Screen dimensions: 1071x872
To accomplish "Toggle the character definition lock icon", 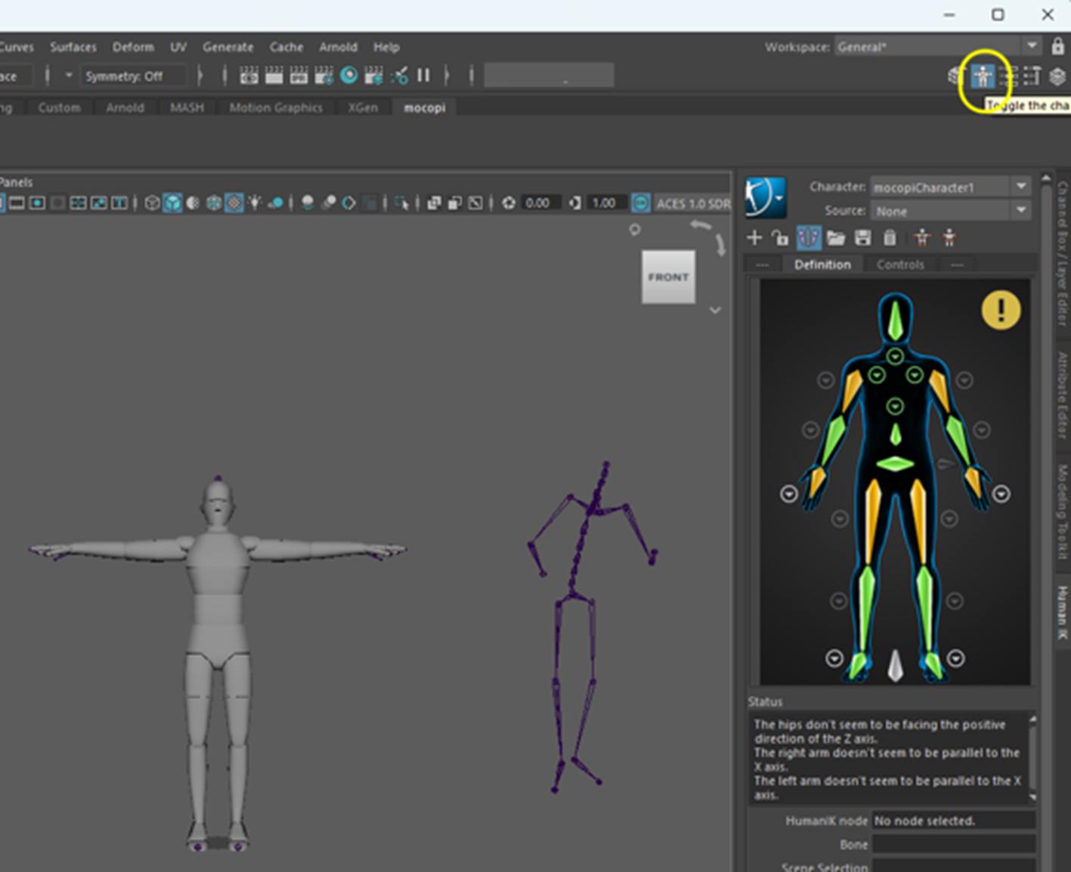I will tap(780, 238).
